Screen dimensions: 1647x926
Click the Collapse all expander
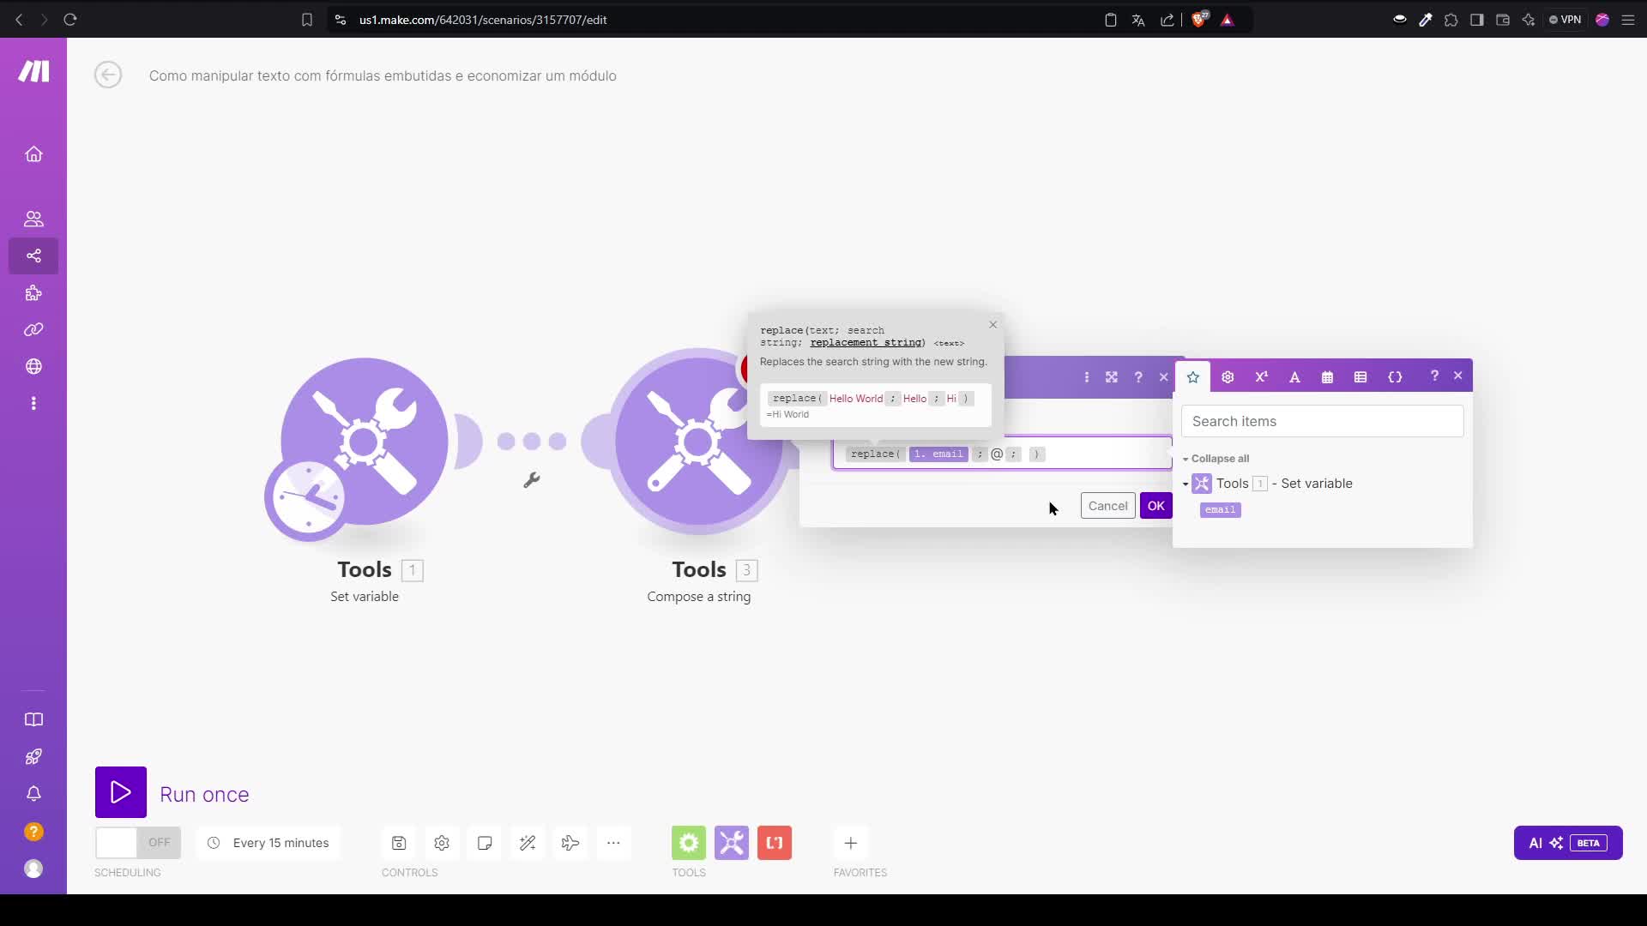[x=1216, y=459]
